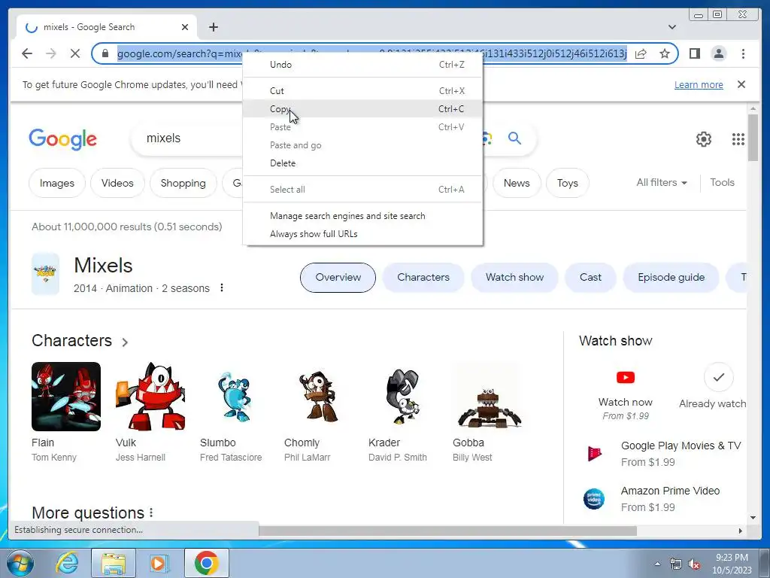Viewport: 770px width, 578px height.
Task: Open Learn more link
Action: click(x=699, y=84)
